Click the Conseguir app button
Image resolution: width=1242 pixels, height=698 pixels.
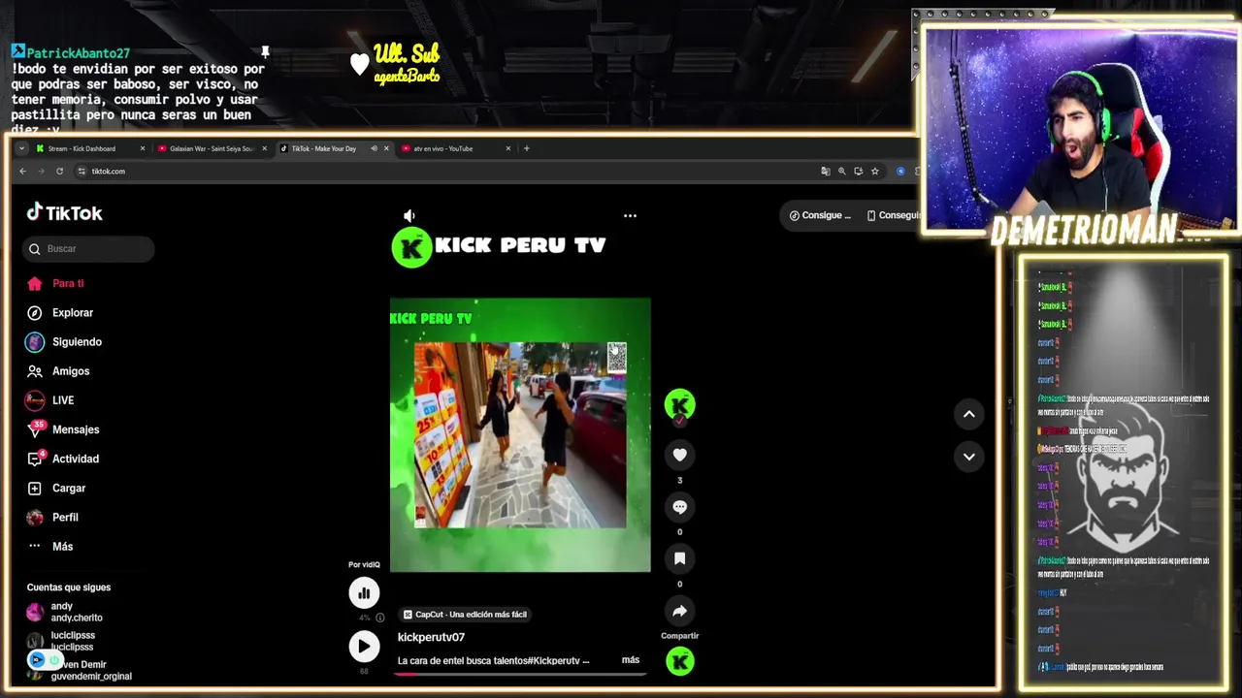pos(893,215)
